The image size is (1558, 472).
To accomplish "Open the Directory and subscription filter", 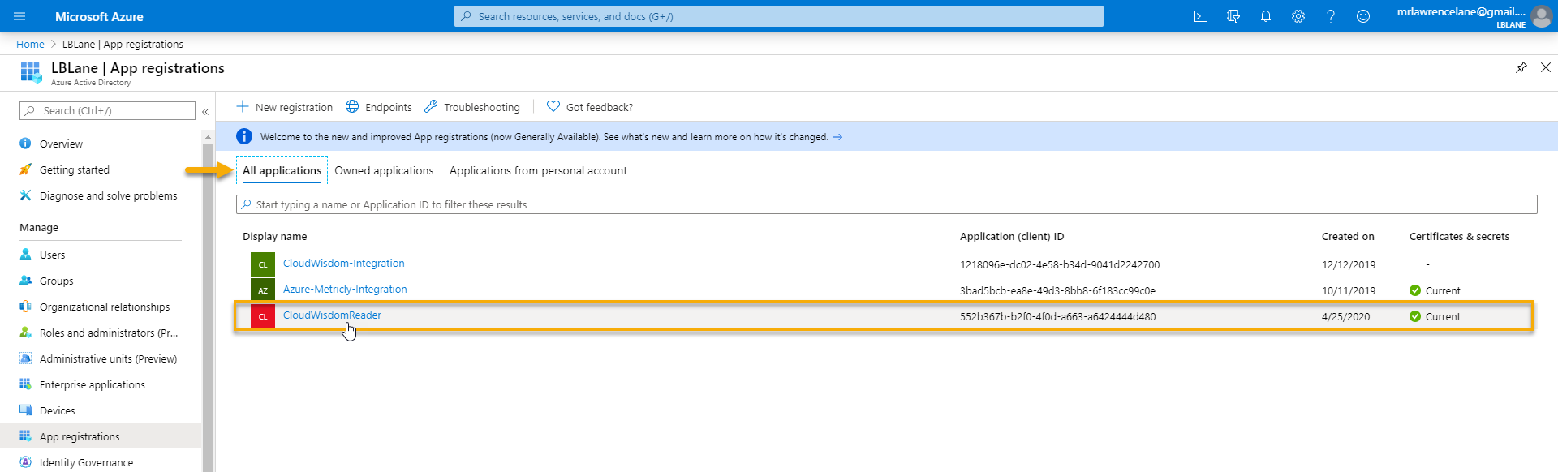I will tap(1233, 16).
